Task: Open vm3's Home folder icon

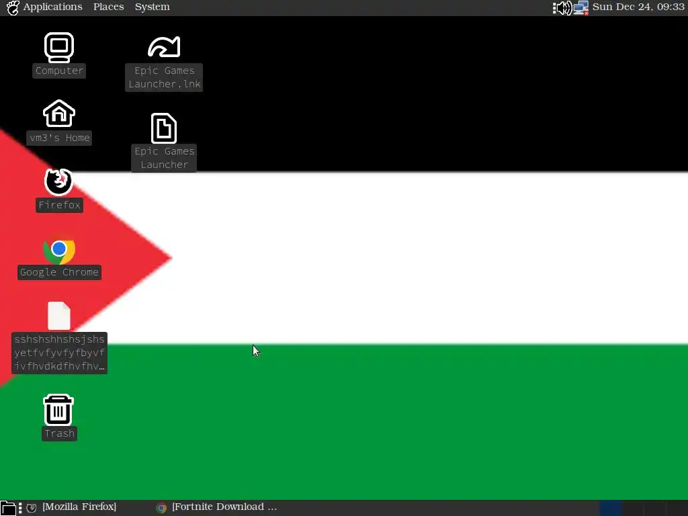Action: pos(59,114)
